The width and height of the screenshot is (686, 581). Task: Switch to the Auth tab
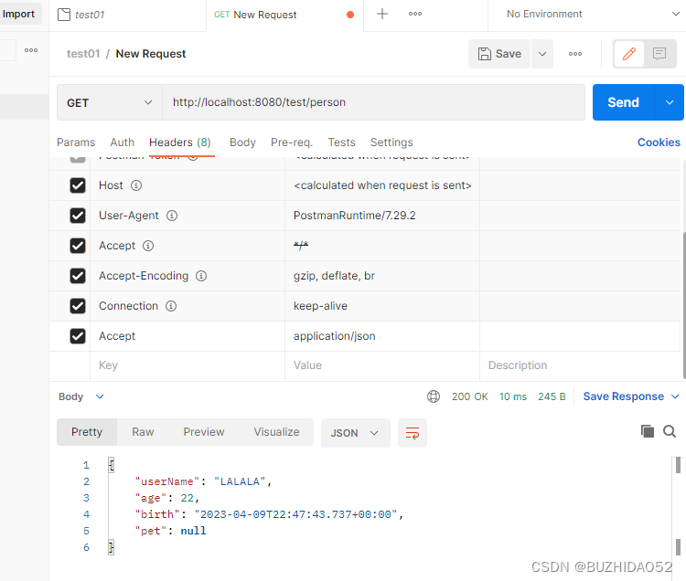coord(122,143)
